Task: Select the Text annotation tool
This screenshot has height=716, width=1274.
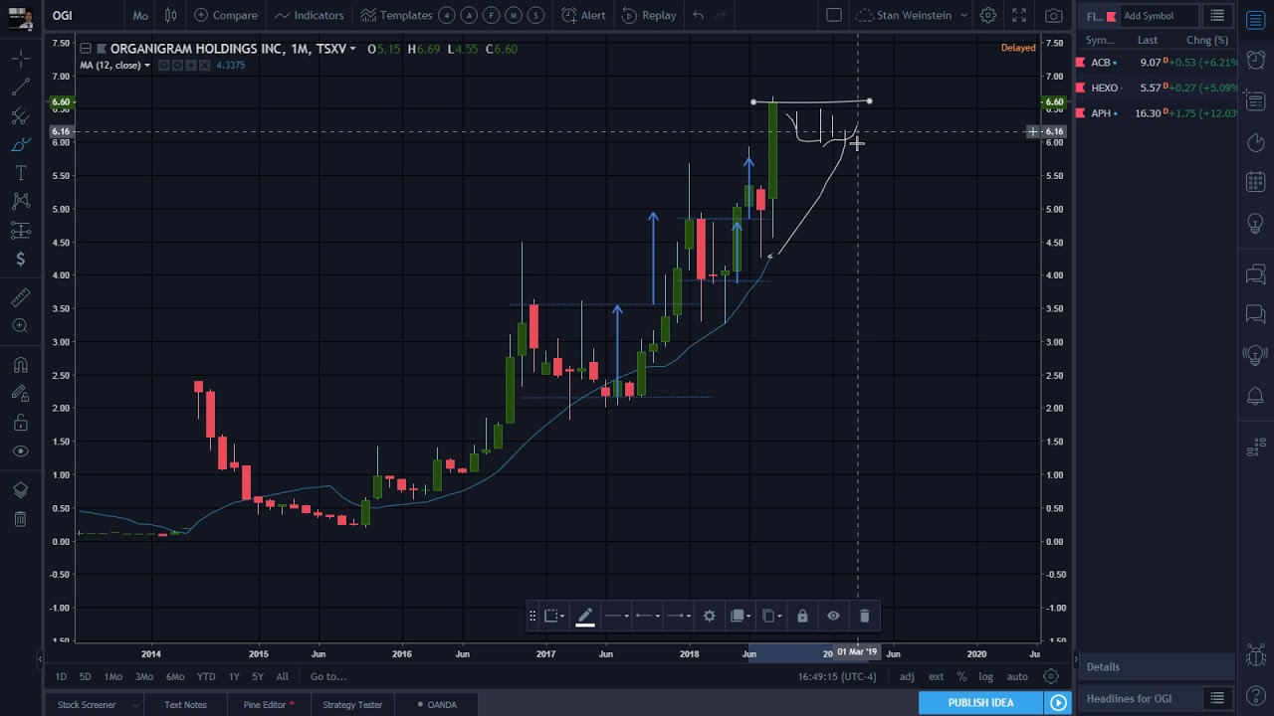Action: [x=20, y=173]
